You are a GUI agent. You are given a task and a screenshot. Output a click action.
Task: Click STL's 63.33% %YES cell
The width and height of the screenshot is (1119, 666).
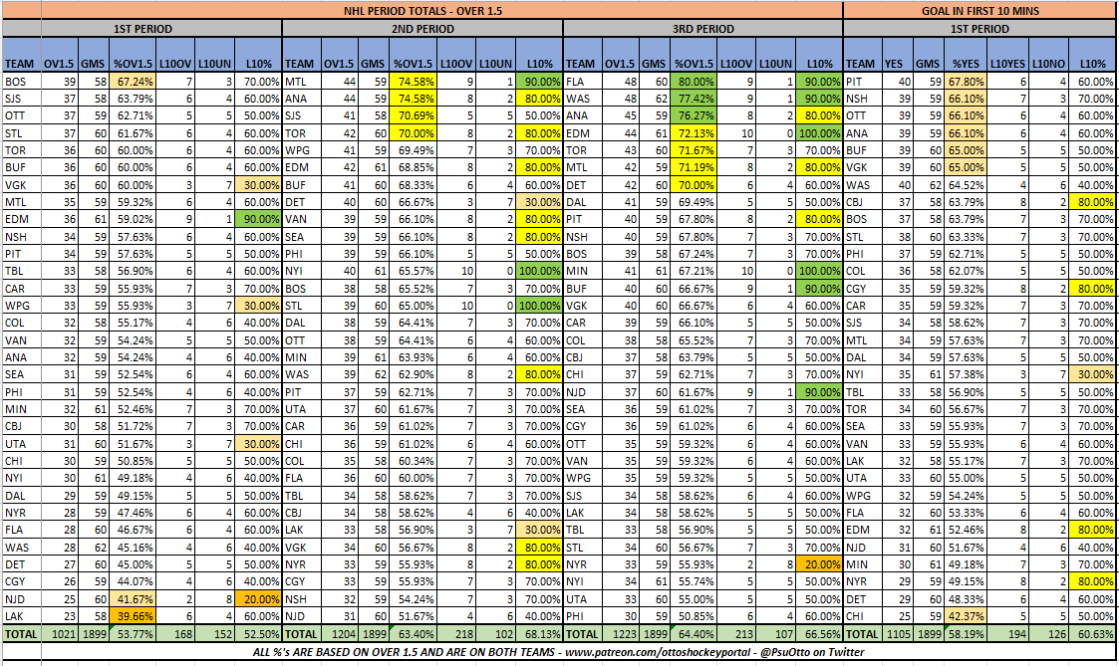[966, 237]
